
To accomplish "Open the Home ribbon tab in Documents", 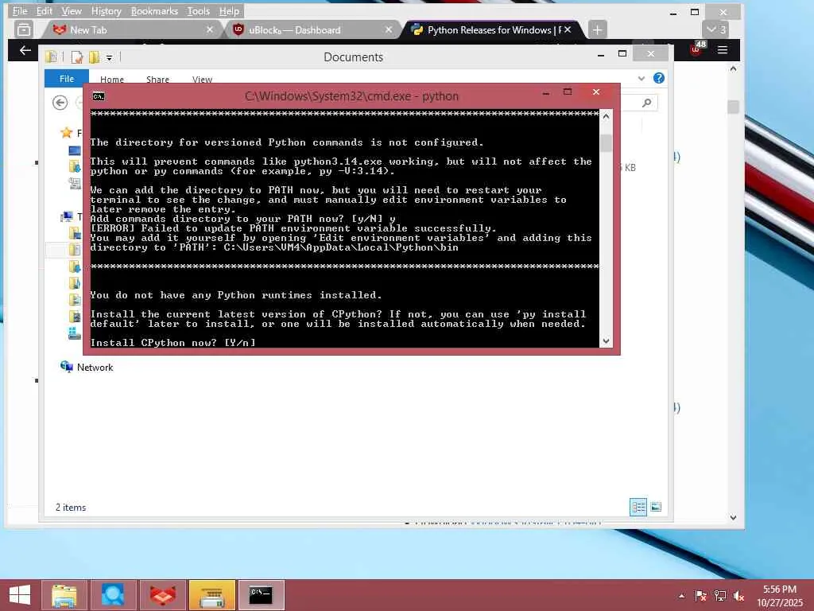I will (112, 80).
